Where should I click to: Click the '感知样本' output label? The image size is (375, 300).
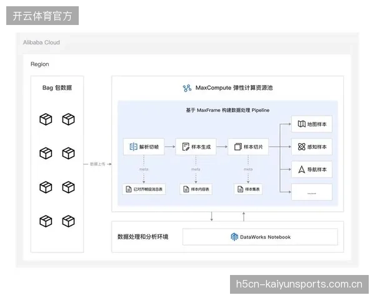317,147
